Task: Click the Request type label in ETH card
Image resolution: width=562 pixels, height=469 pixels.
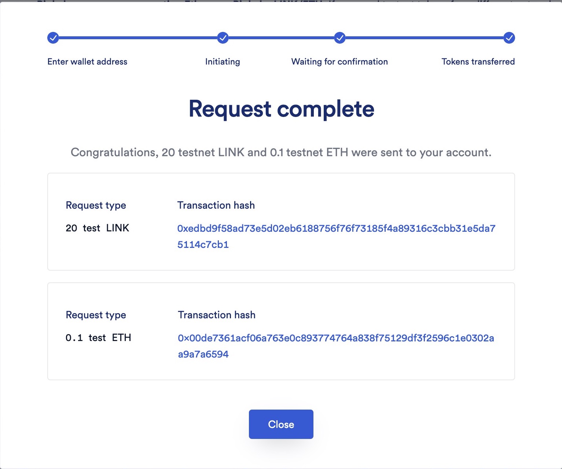Action: click(x=96, y=315)
